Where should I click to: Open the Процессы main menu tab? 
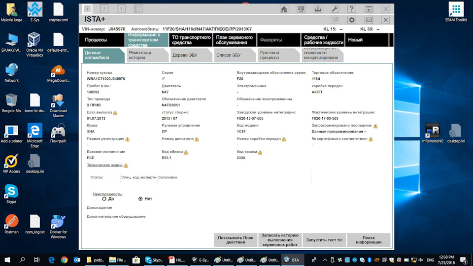(x=101, y=40)
